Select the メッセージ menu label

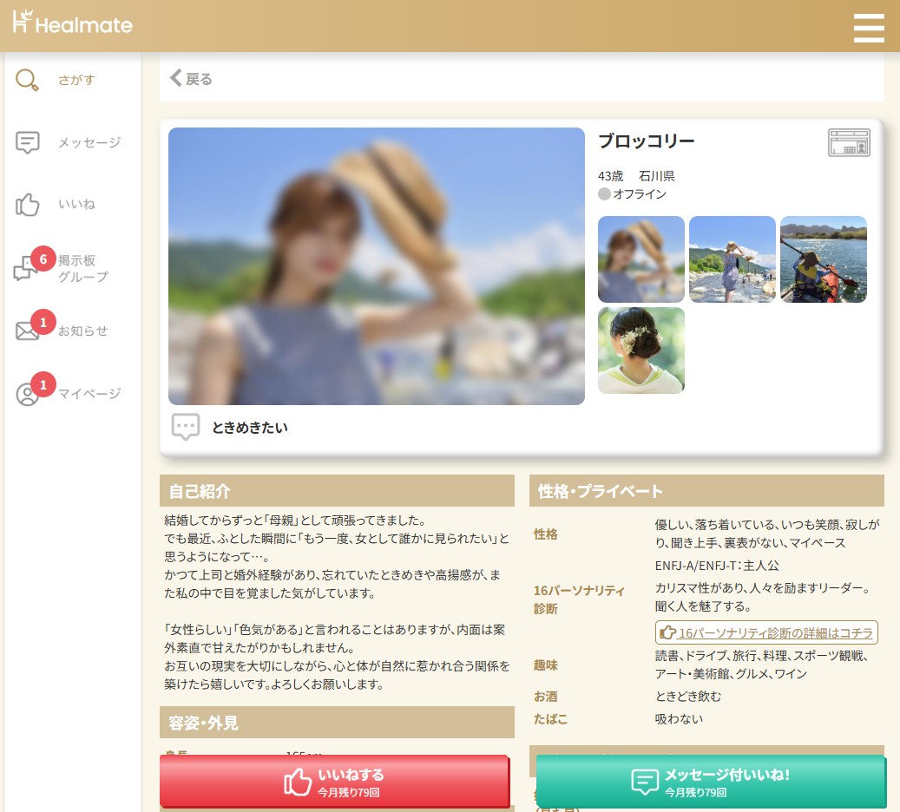tap(89, 142)
